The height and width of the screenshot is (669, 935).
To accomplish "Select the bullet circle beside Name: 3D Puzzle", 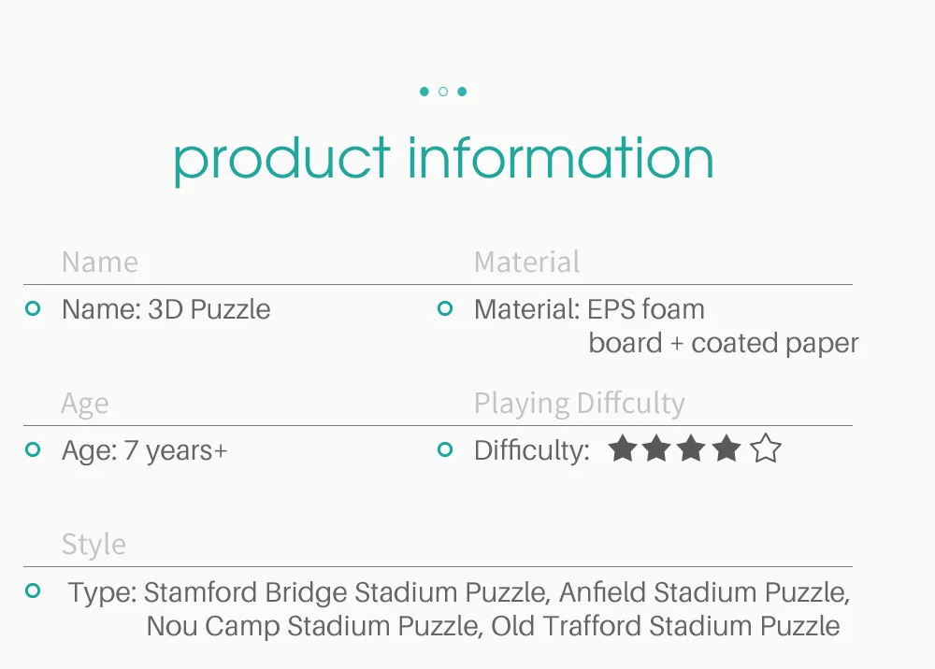I will [x=33, y=308].
